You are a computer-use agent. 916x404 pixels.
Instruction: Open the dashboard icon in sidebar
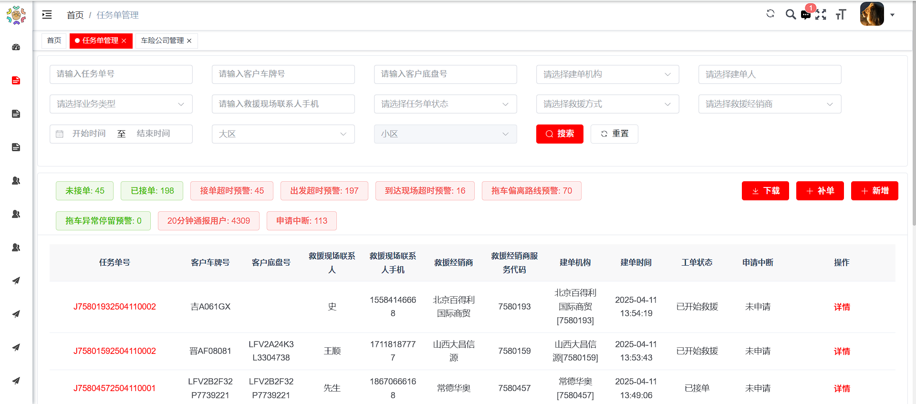(16, 47)
